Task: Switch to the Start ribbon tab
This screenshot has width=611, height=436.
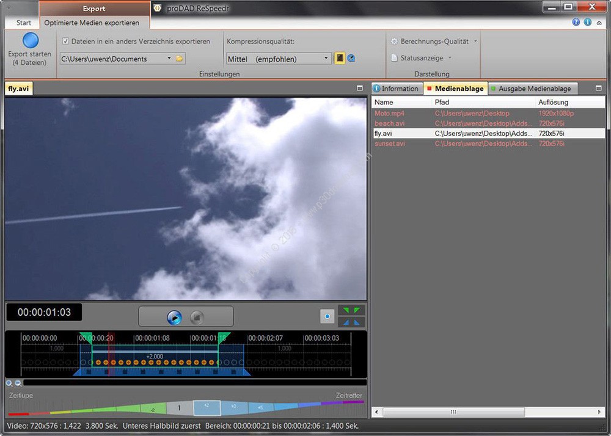Action: (24, 23)
